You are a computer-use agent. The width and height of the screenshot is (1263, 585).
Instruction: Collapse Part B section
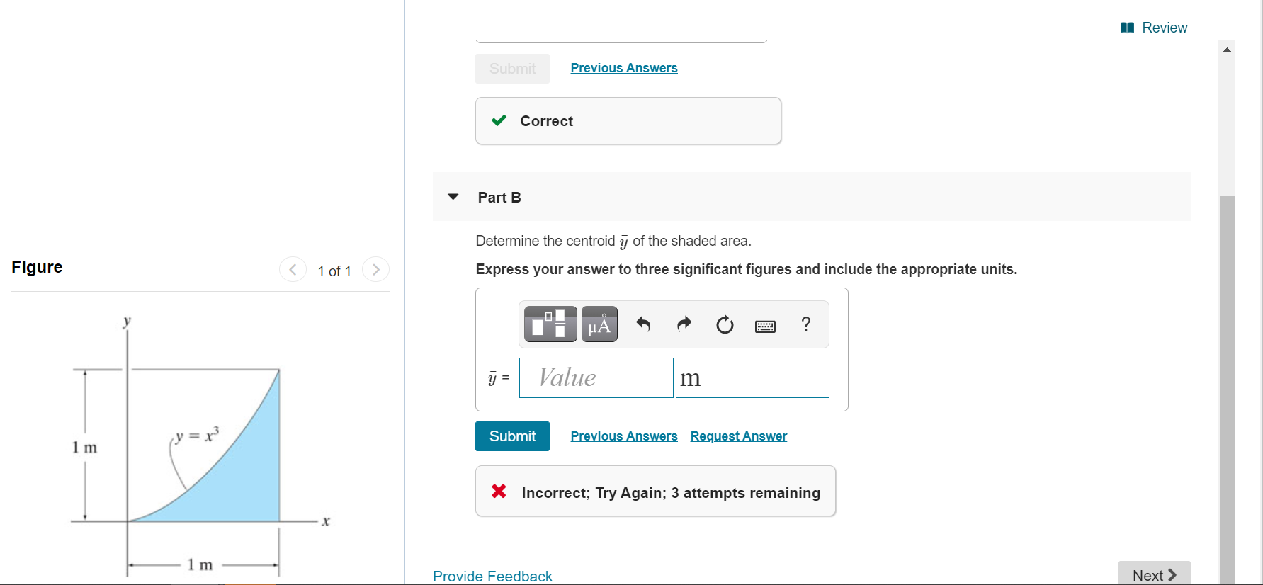pos(453,197)
